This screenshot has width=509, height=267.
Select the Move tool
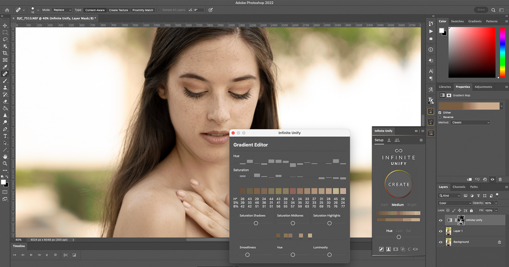(x=5, y=25)
